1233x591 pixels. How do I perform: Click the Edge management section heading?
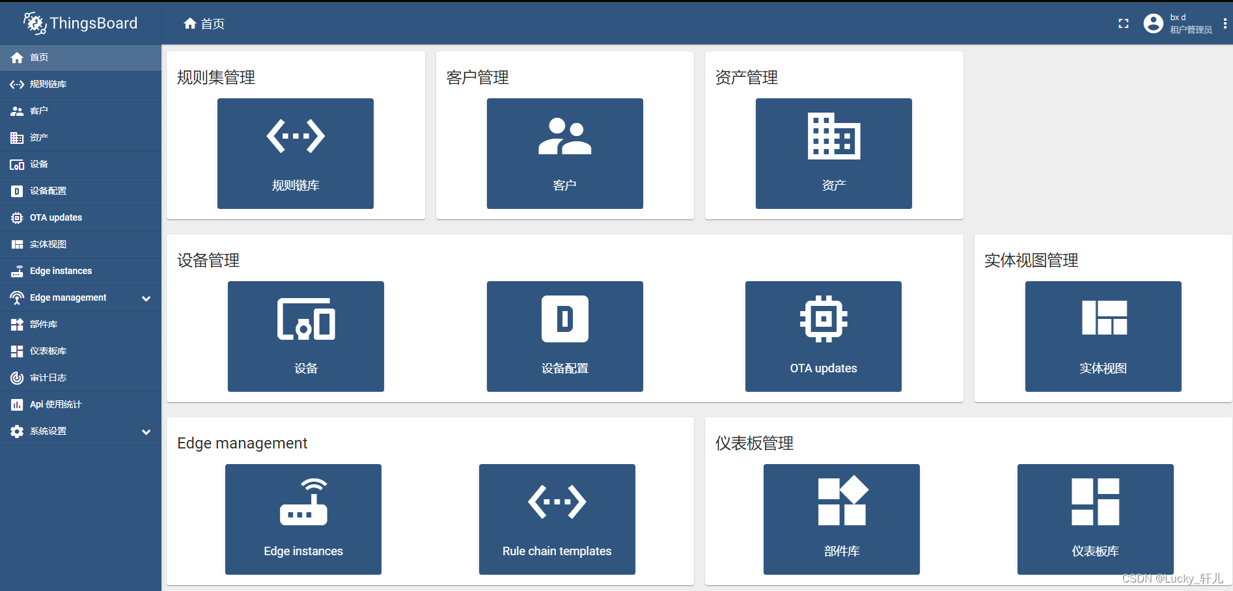tap(242, 443)
